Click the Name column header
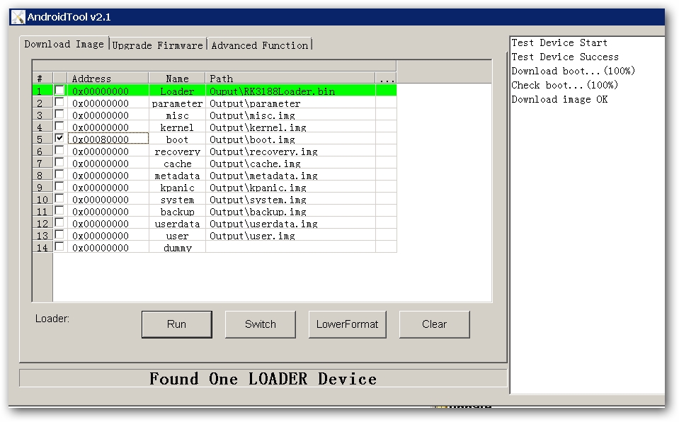Screen dimensions: 679x422 coord(177,79)
